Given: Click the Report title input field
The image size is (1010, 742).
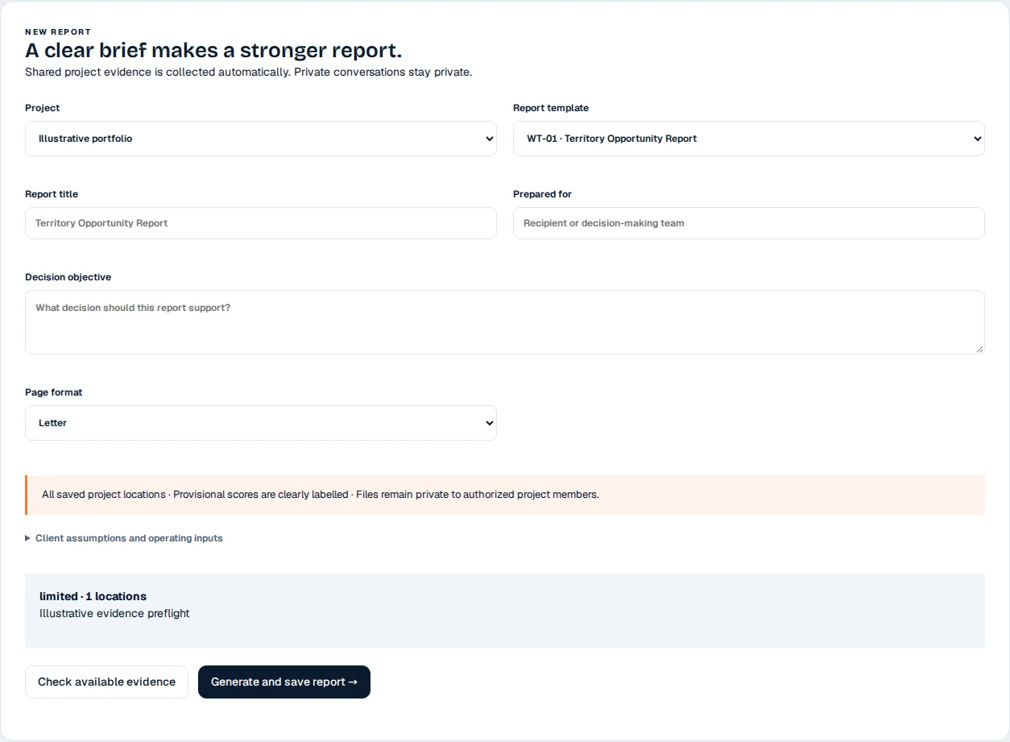Looking at the screenshot, I should click(x=260, y=223).
